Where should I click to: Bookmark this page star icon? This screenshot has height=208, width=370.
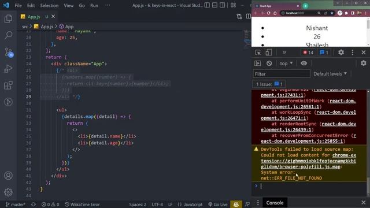point(332,13)
